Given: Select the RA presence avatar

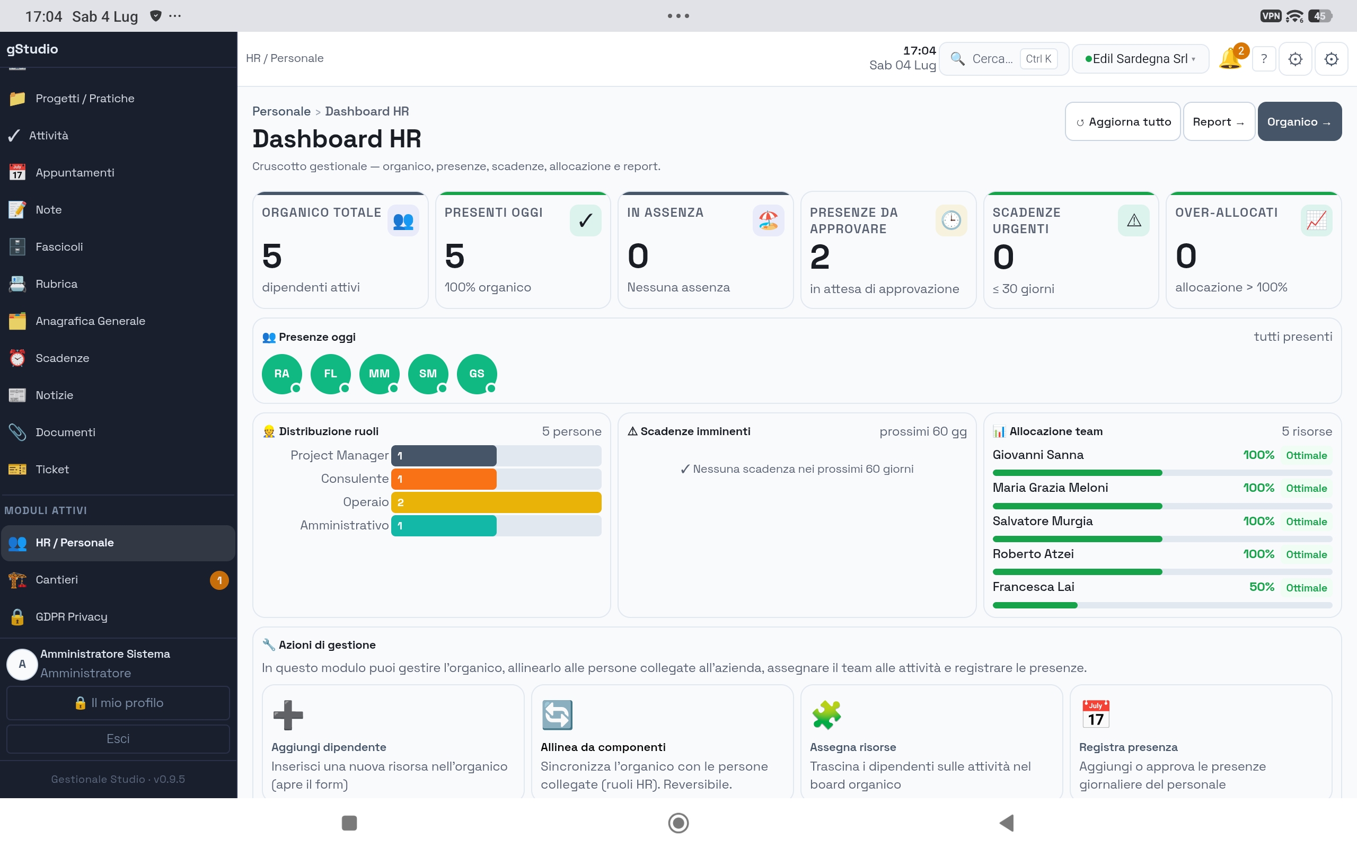Looking at the screenshot, I should click(282, 374).
